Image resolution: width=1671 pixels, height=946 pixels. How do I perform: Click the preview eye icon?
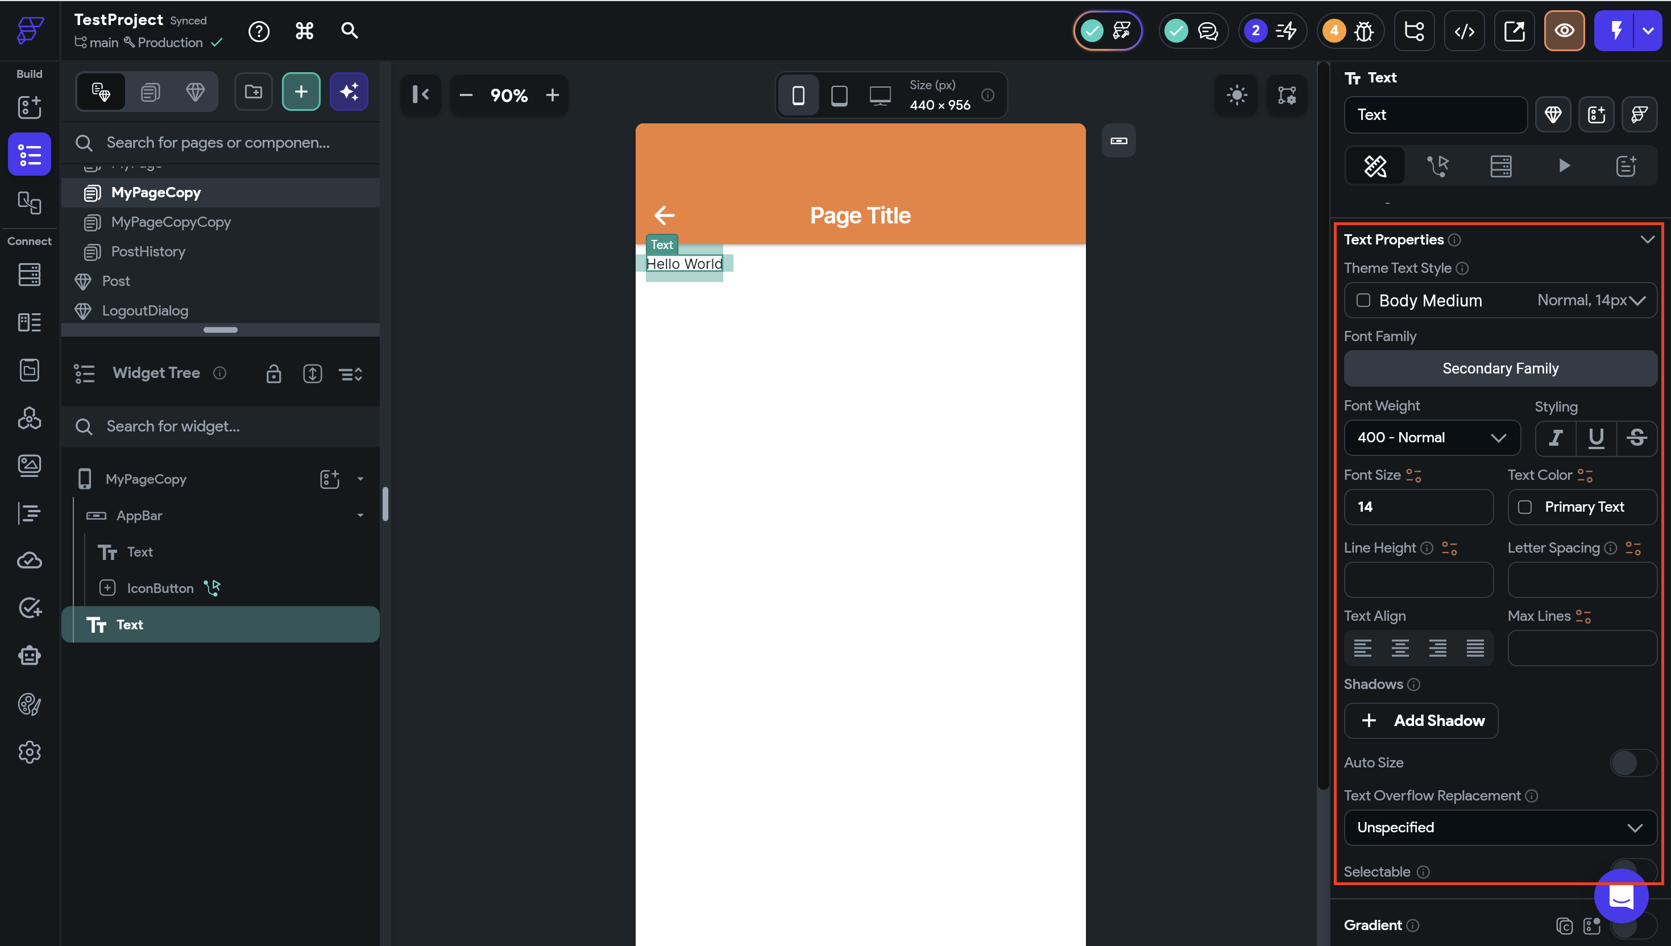1564,31
